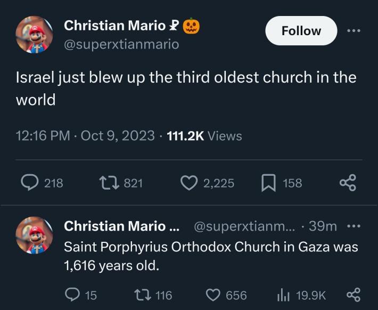The height and width of the screenshot is (310, 378).
Task: Click the Follow button
Action: (301, 31)
